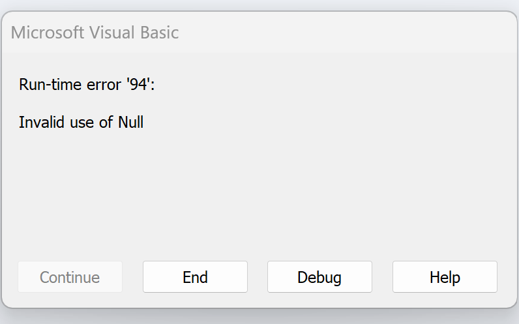This screenshot has width=519, height=324.
Task: Choose Help in the error dialog
Action: 445,277
